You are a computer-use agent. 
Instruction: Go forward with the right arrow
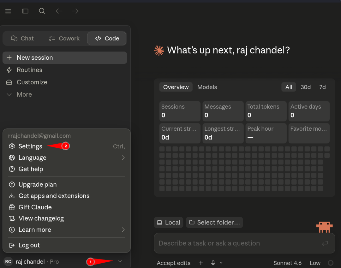[75, 11]
